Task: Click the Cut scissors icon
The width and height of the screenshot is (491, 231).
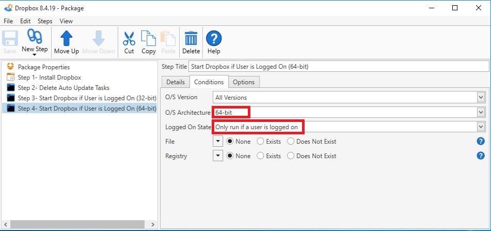Action: pos(129,38)
